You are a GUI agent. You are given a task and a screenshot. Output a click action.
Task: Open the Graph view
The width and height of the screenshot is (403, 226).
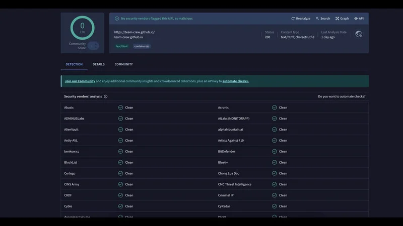pyautogui.click(x=342, y=19)
